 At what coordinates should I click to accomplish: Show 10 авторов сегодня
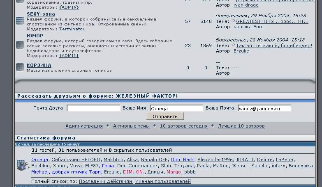pos(183,126)
